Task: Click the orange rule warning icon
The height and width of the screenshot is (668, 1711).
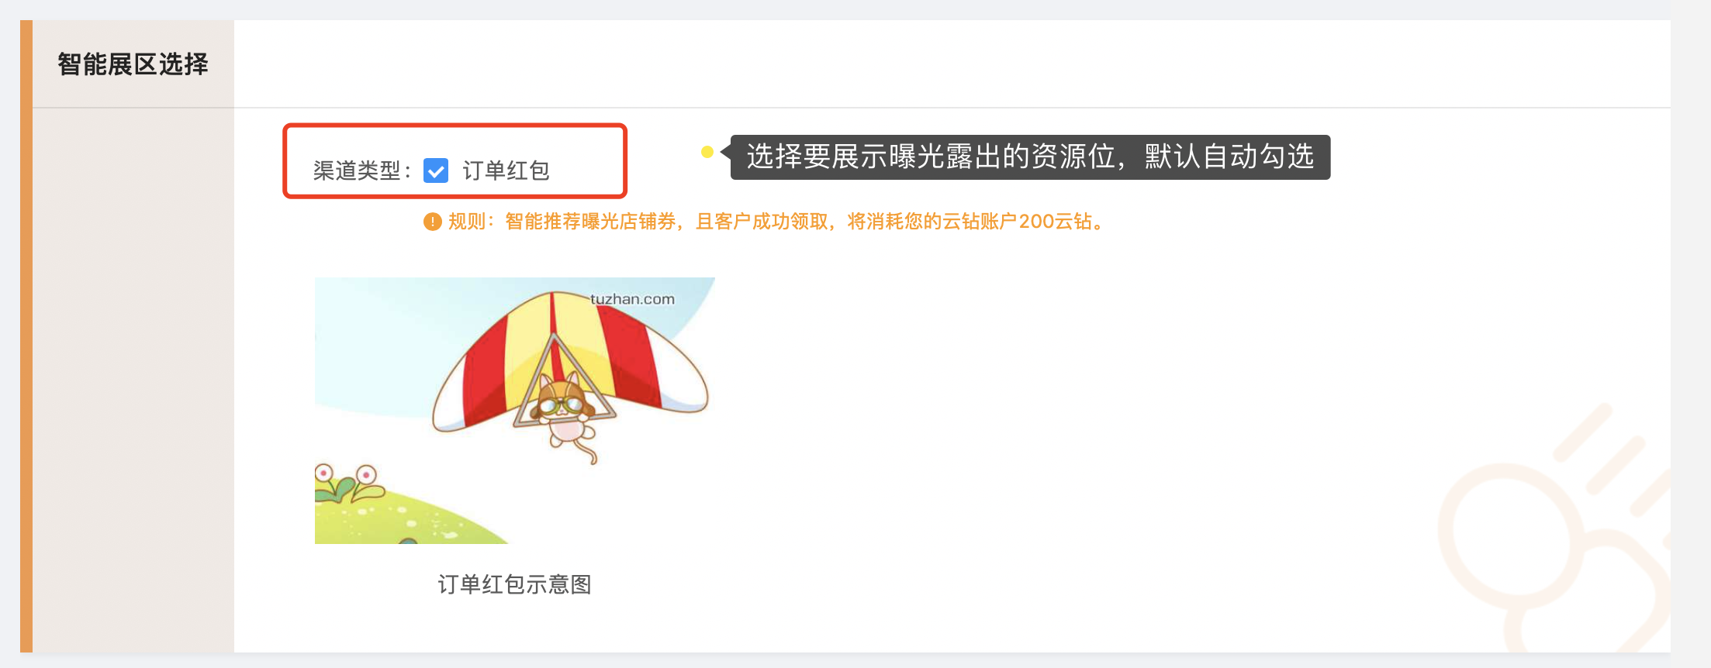Action: [432, 222]
